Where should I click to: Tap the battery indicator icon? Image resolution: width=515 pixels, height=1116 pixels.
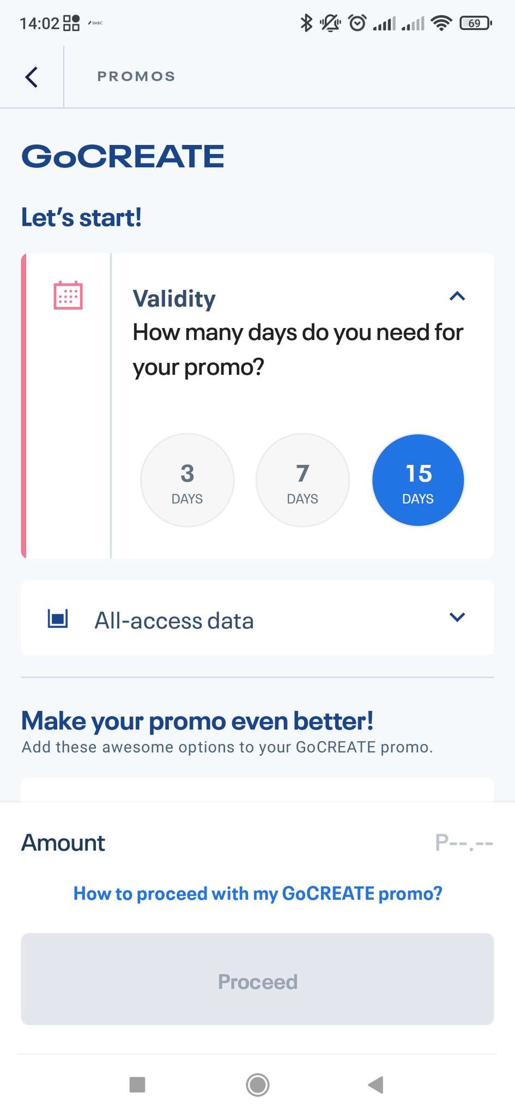[475, 23]
